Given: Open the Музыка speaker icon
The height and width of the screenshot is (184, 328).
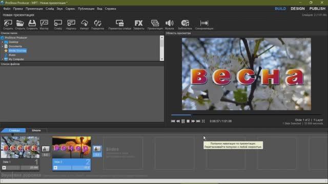Looking at the screenshot, I should (x=170, y=25).
